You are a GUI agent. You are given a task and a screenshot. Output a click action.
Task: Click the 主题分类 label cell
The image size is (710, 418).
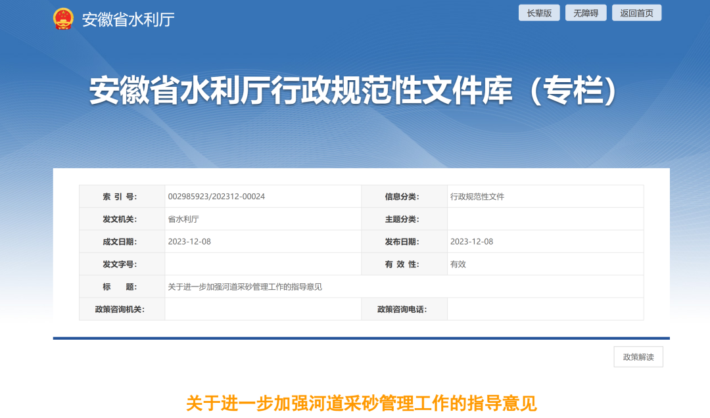point(404,219)
